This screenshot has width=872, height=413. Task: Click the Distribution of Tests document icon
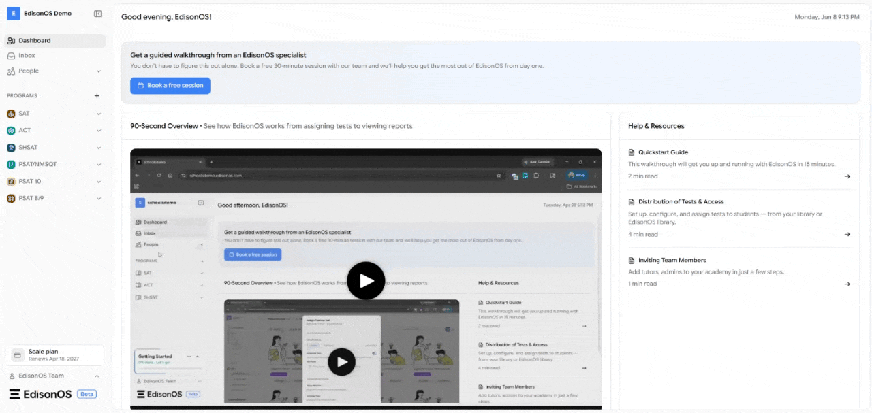(x=632, y=202)
